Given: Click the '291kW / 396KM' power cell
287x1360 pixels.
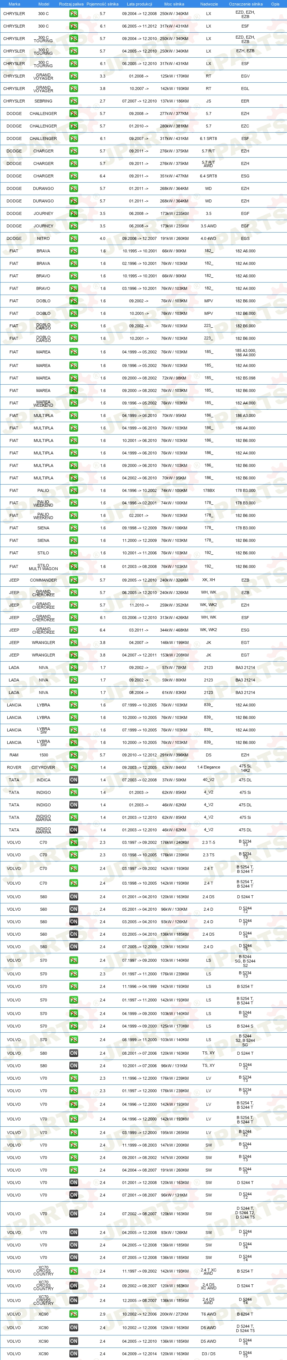Looking at the screenshot, I should tap(174, 755).
